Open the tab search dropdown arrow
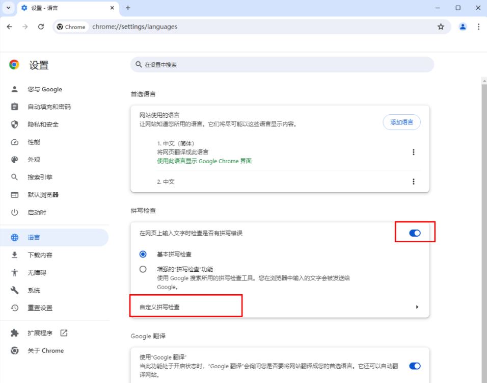 pos(8,8)
